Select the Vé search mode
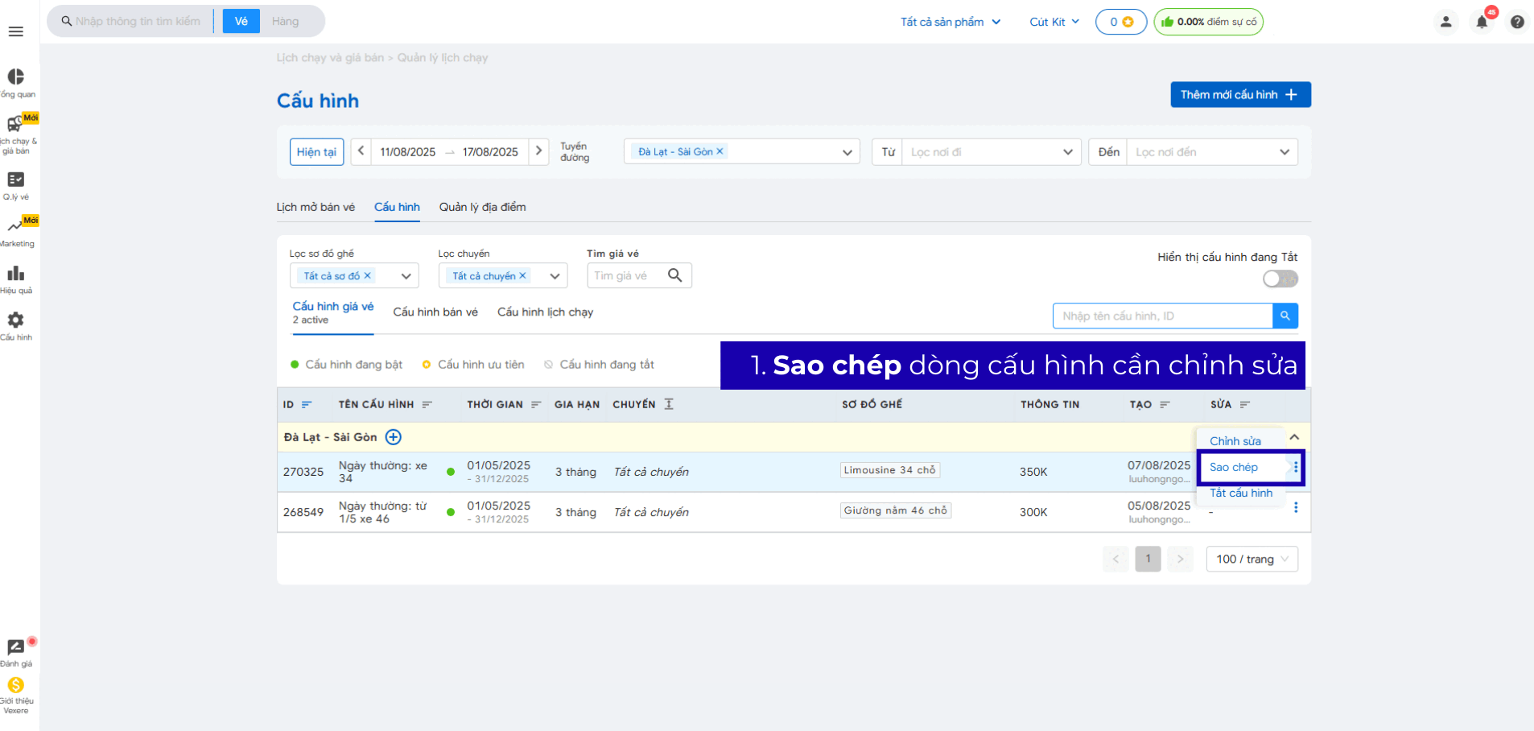The height and width of the screenshot is (731, 1534). point(241,21)
